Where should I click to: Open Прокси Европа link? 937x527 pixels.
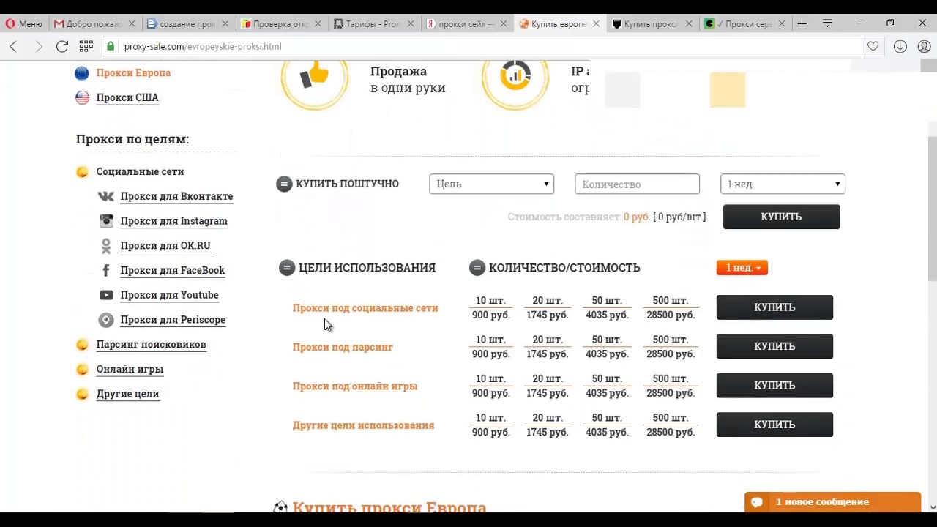[133, 72]
